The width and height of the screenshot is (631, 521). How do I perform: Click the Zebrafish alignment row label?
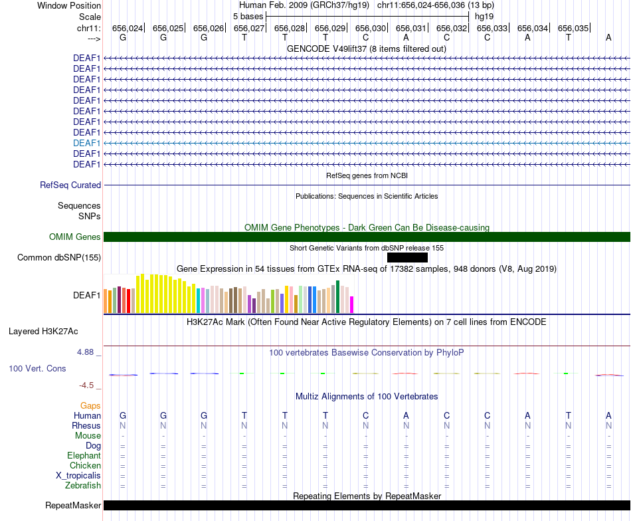[x=83, y=485]
